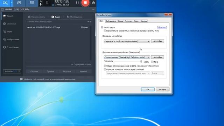Switch to Мышь tab
The height and width of the screenshot is (126, 224).
click(120, 21)
